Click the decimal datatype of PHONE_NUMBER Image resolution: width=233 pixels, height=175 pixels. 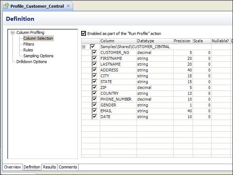pos(144,99)
